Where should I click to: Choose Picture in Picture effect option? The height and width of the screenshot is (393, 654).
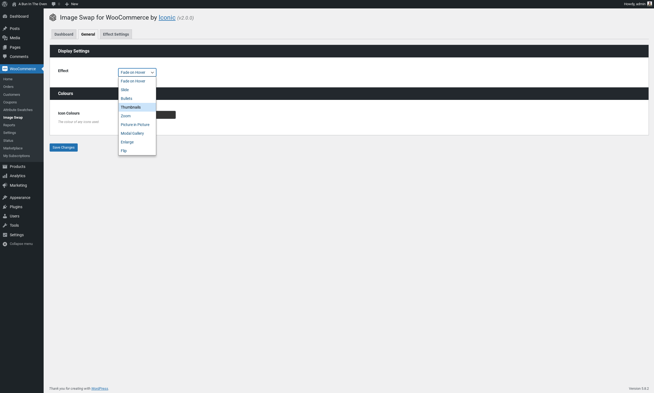point(135,125)
